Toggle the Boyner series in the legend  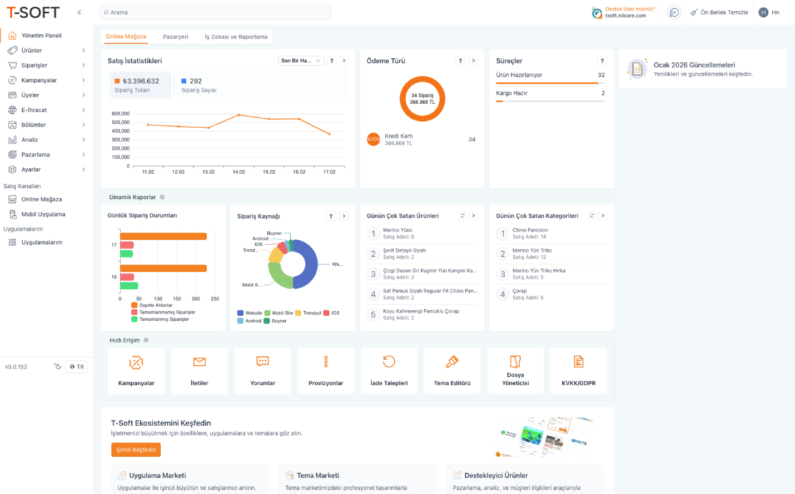coord(275,321)
